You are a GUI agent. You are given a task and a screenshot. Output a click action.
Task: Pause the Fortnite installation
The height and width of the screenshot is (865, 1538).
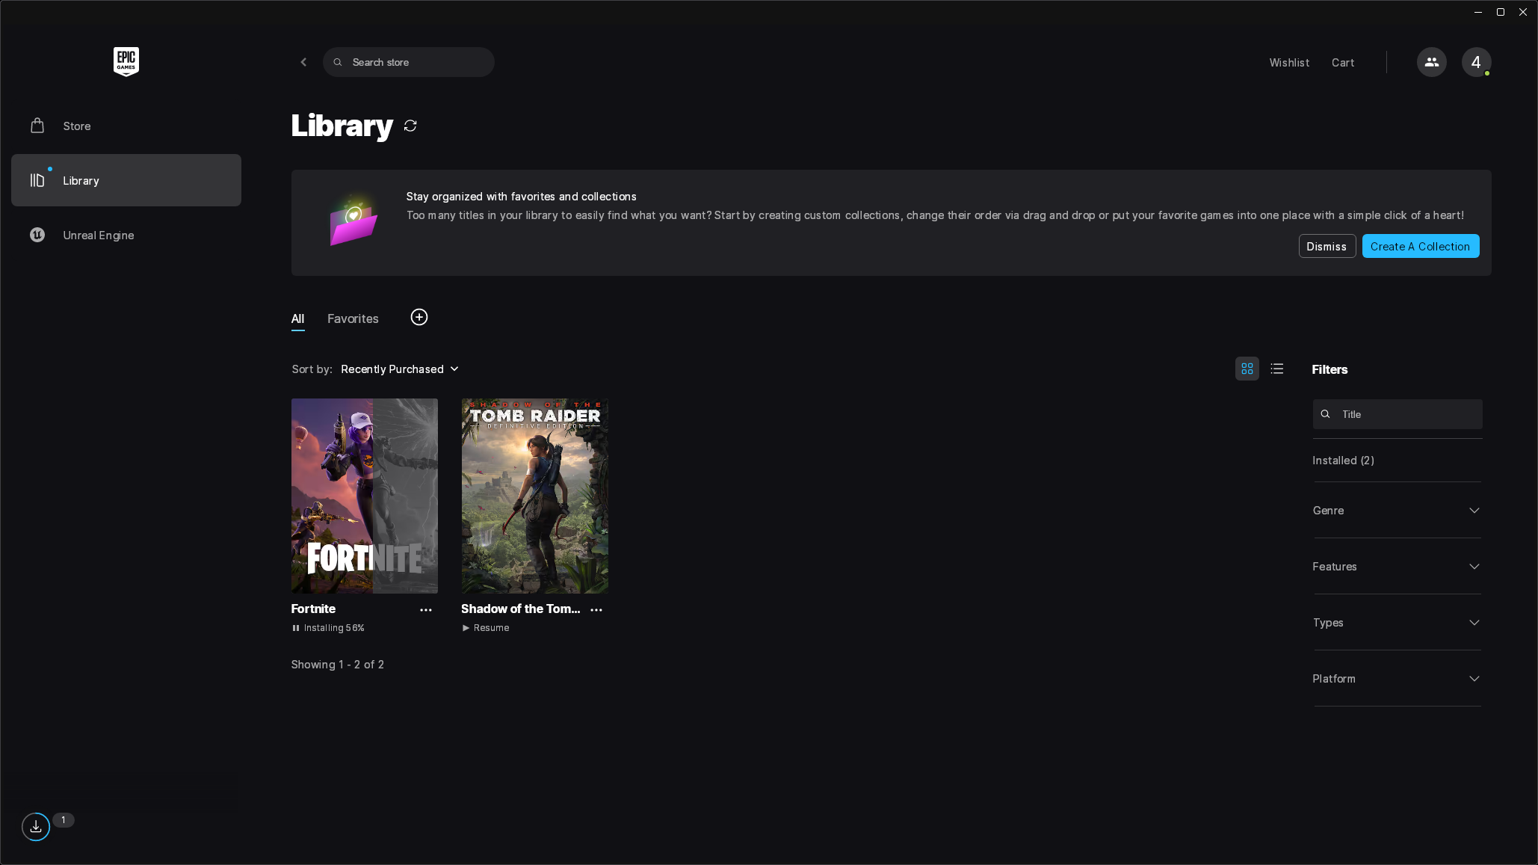click(296, 628)
